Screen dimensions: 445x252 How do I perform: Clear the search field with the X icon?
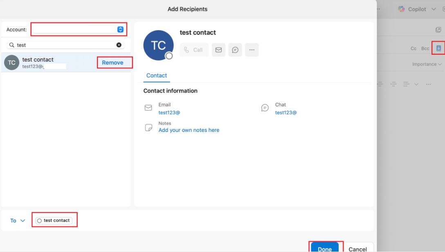pyautogui.click(x=119, y=45)
